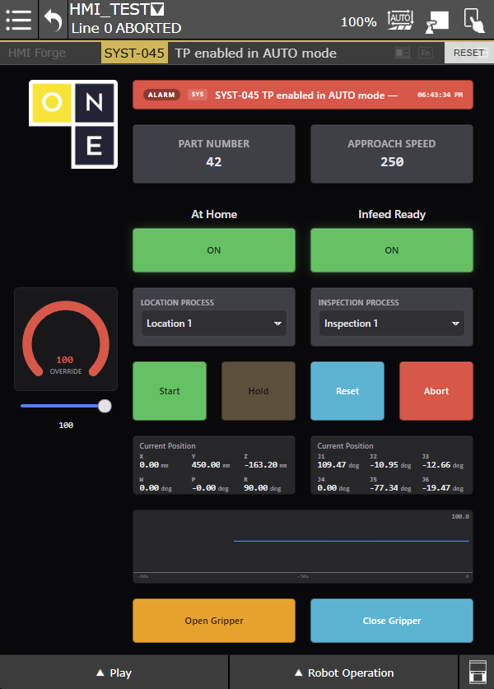Click the ONE logo image
Image resolution: width=494 pixels, height=689 pixels.
73,124
